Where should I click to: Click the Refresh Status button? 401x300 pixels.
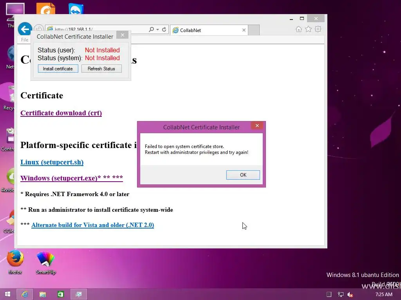101,69
